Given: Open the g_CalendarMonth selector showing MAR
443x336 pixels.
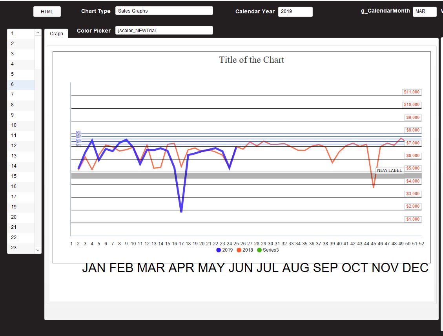Looking at the screenshot, I should click(425, 11).
